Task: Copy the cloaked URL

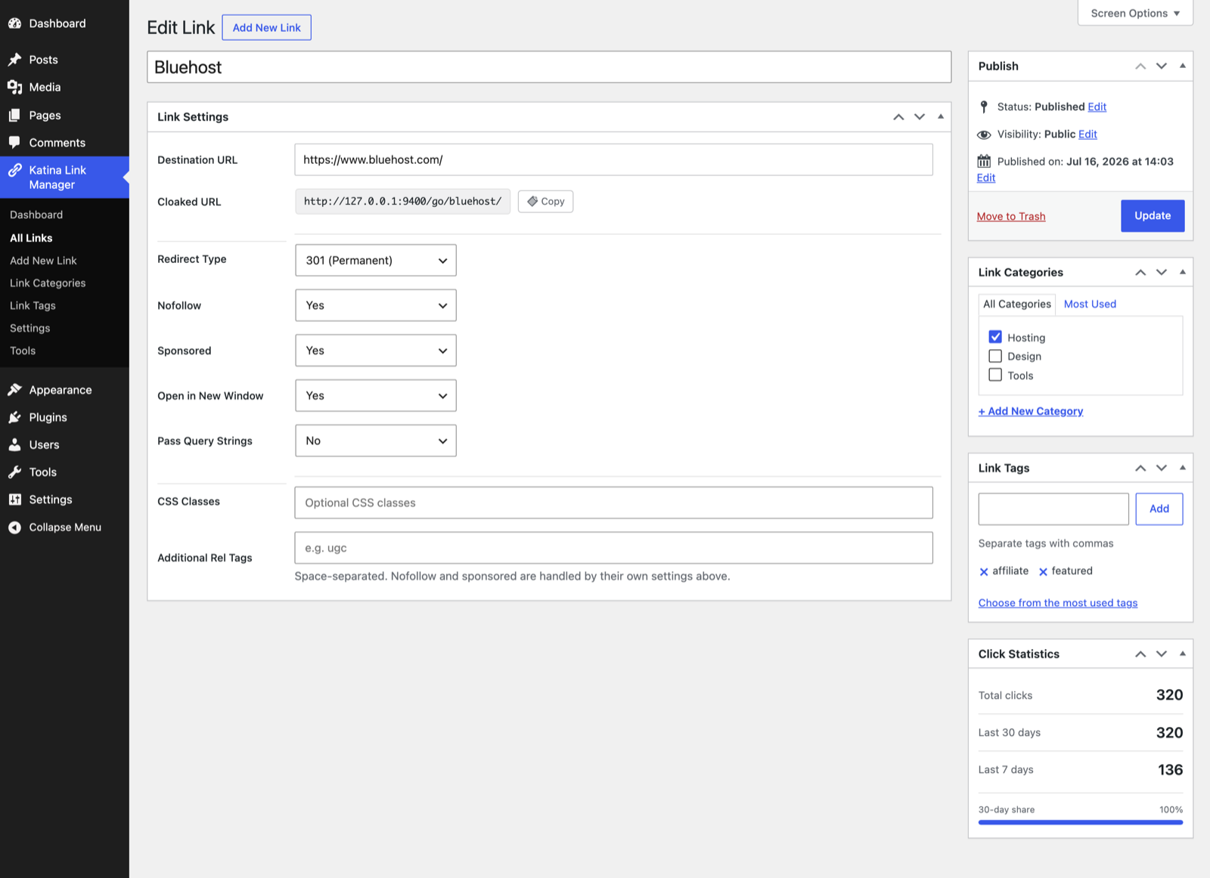Action: click(x=545, y=202)
